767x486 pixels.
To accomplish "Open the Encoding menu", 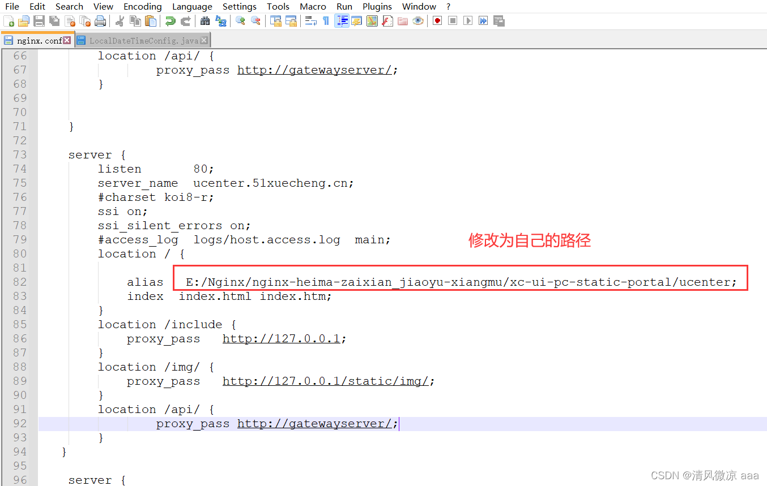I will (x=143, y=7).
